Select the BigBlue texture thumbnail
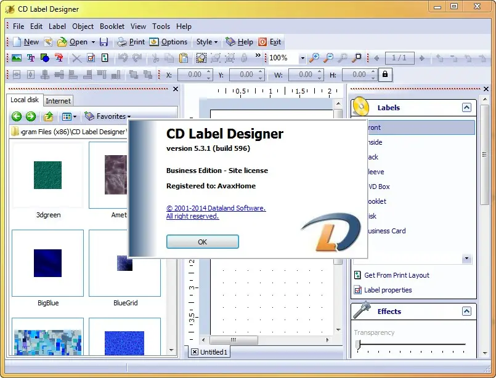The height and width of the screenshot is (378, 496). (48, 263)
